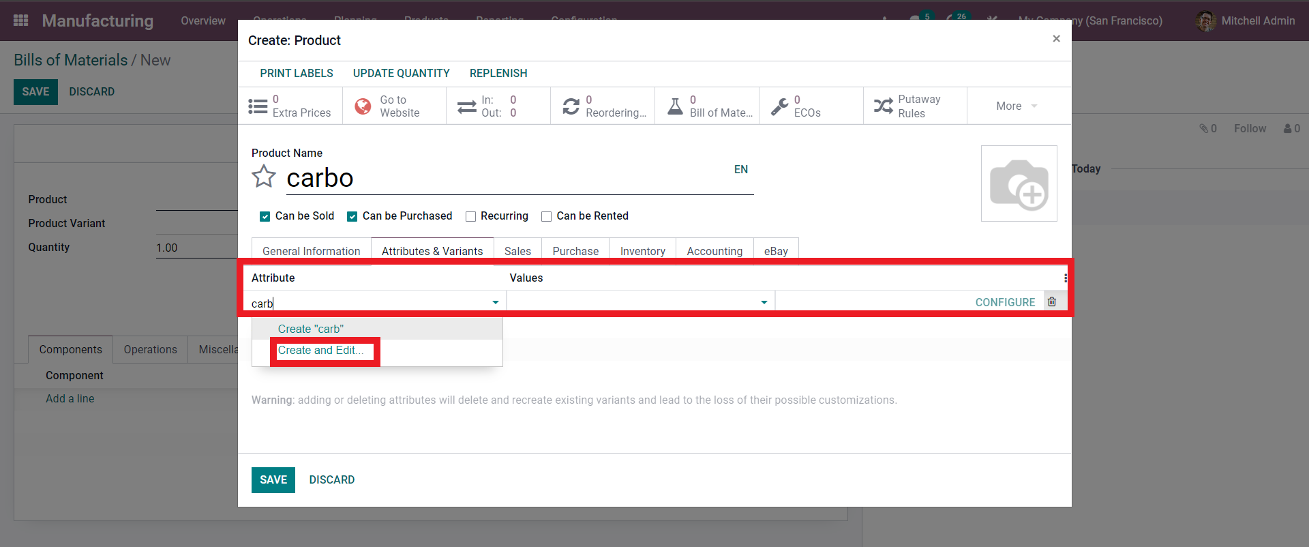1309x547 pixels.
Task: Switch to Attributes & Variants tab
Action: click(x=432, y=251)
